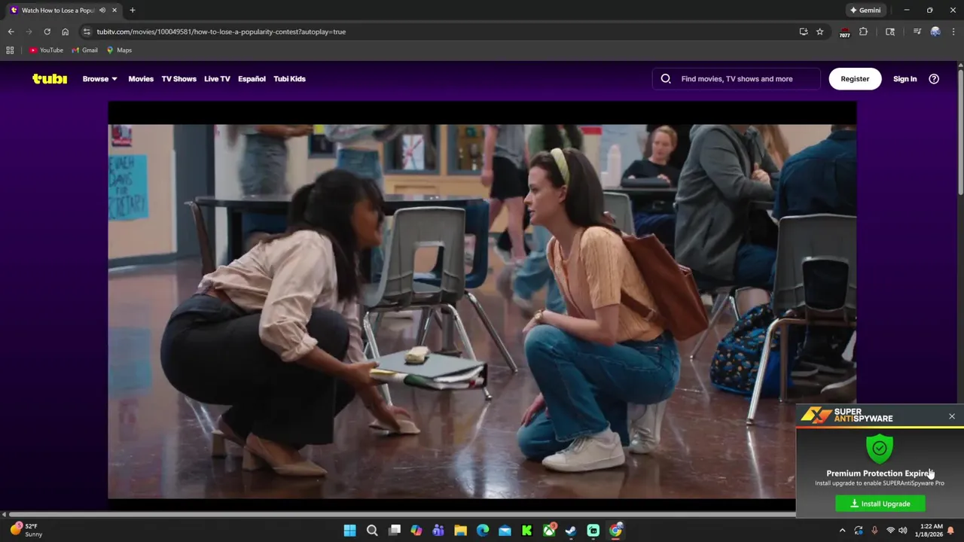The image size is (964, 542).
Task: Switch to Español content
Action: coord(252,78)
